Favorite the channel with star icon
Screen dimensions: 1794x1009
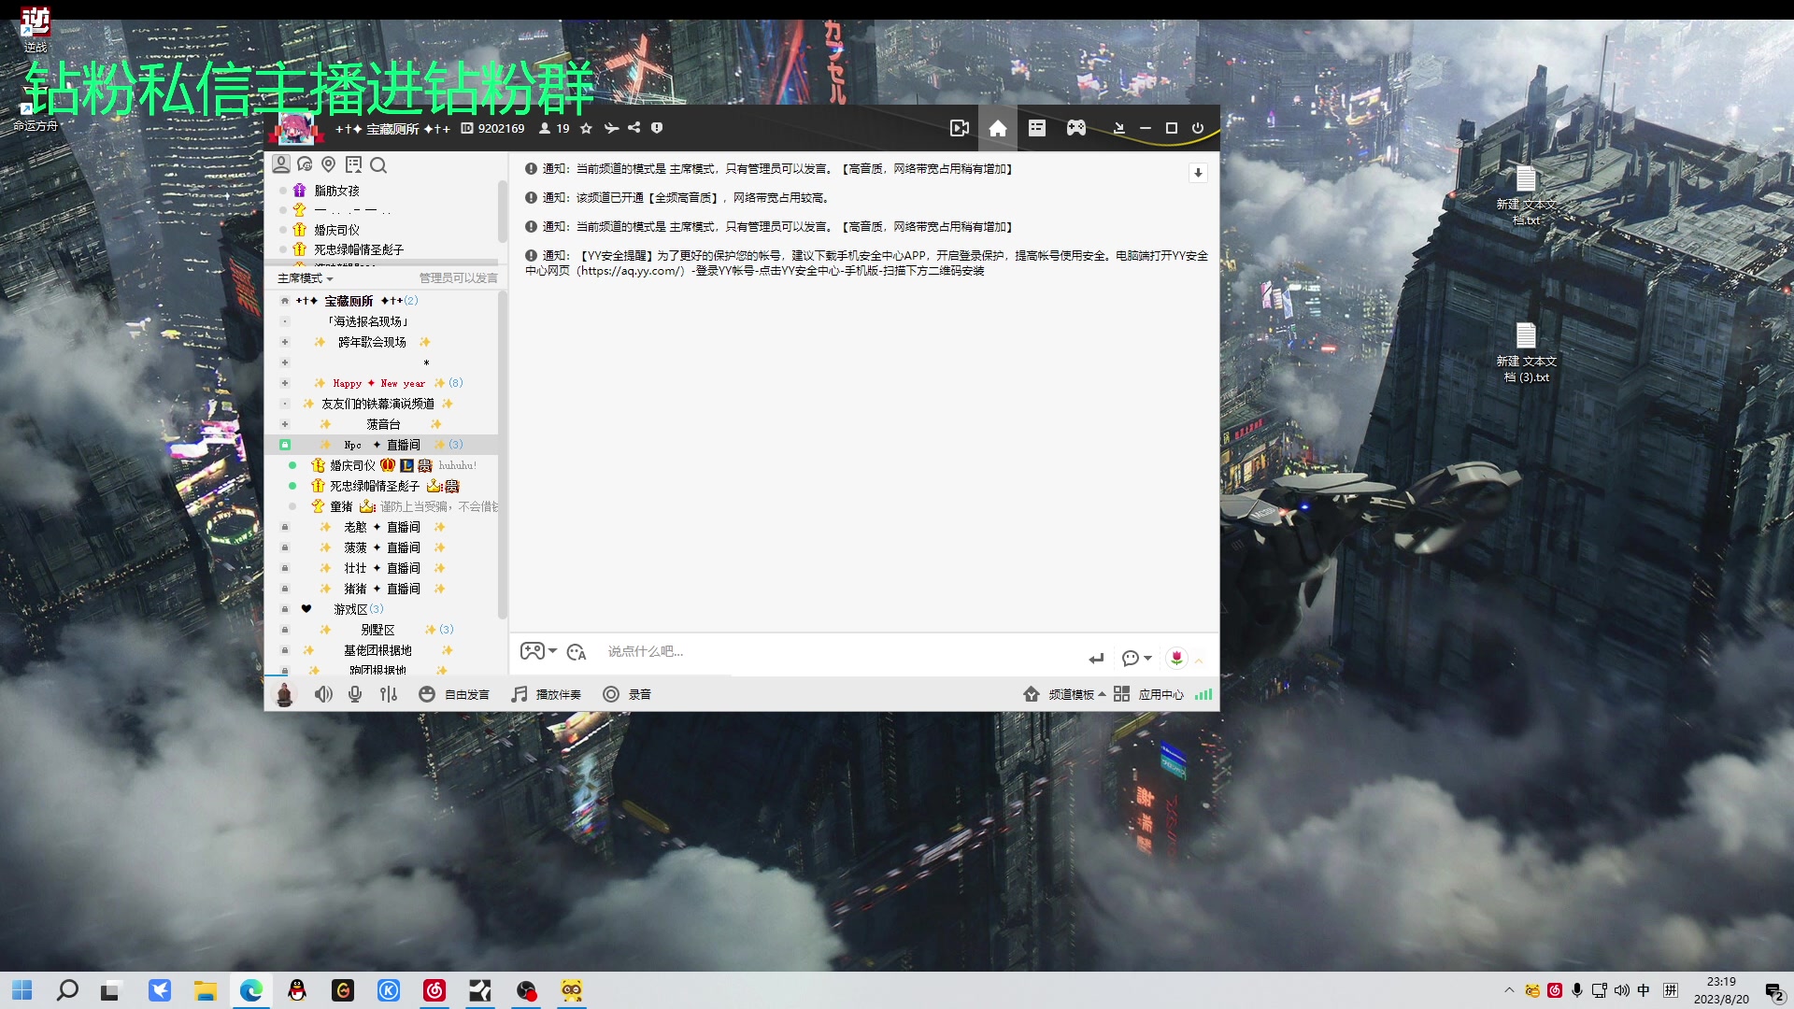pos(586,128)
